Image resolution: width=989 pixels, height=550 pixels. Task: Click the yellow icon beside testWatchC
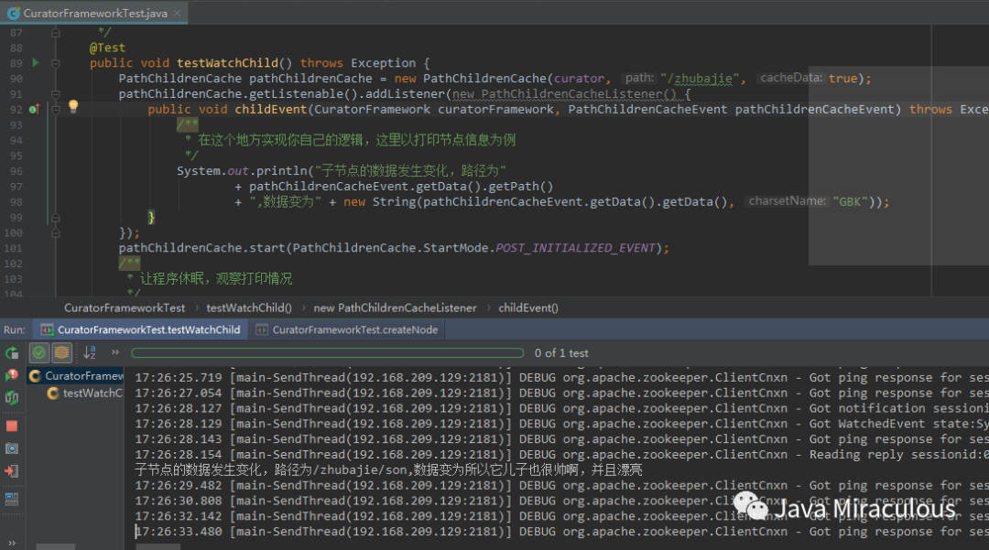pyautogui.click(x=53, y=394)
